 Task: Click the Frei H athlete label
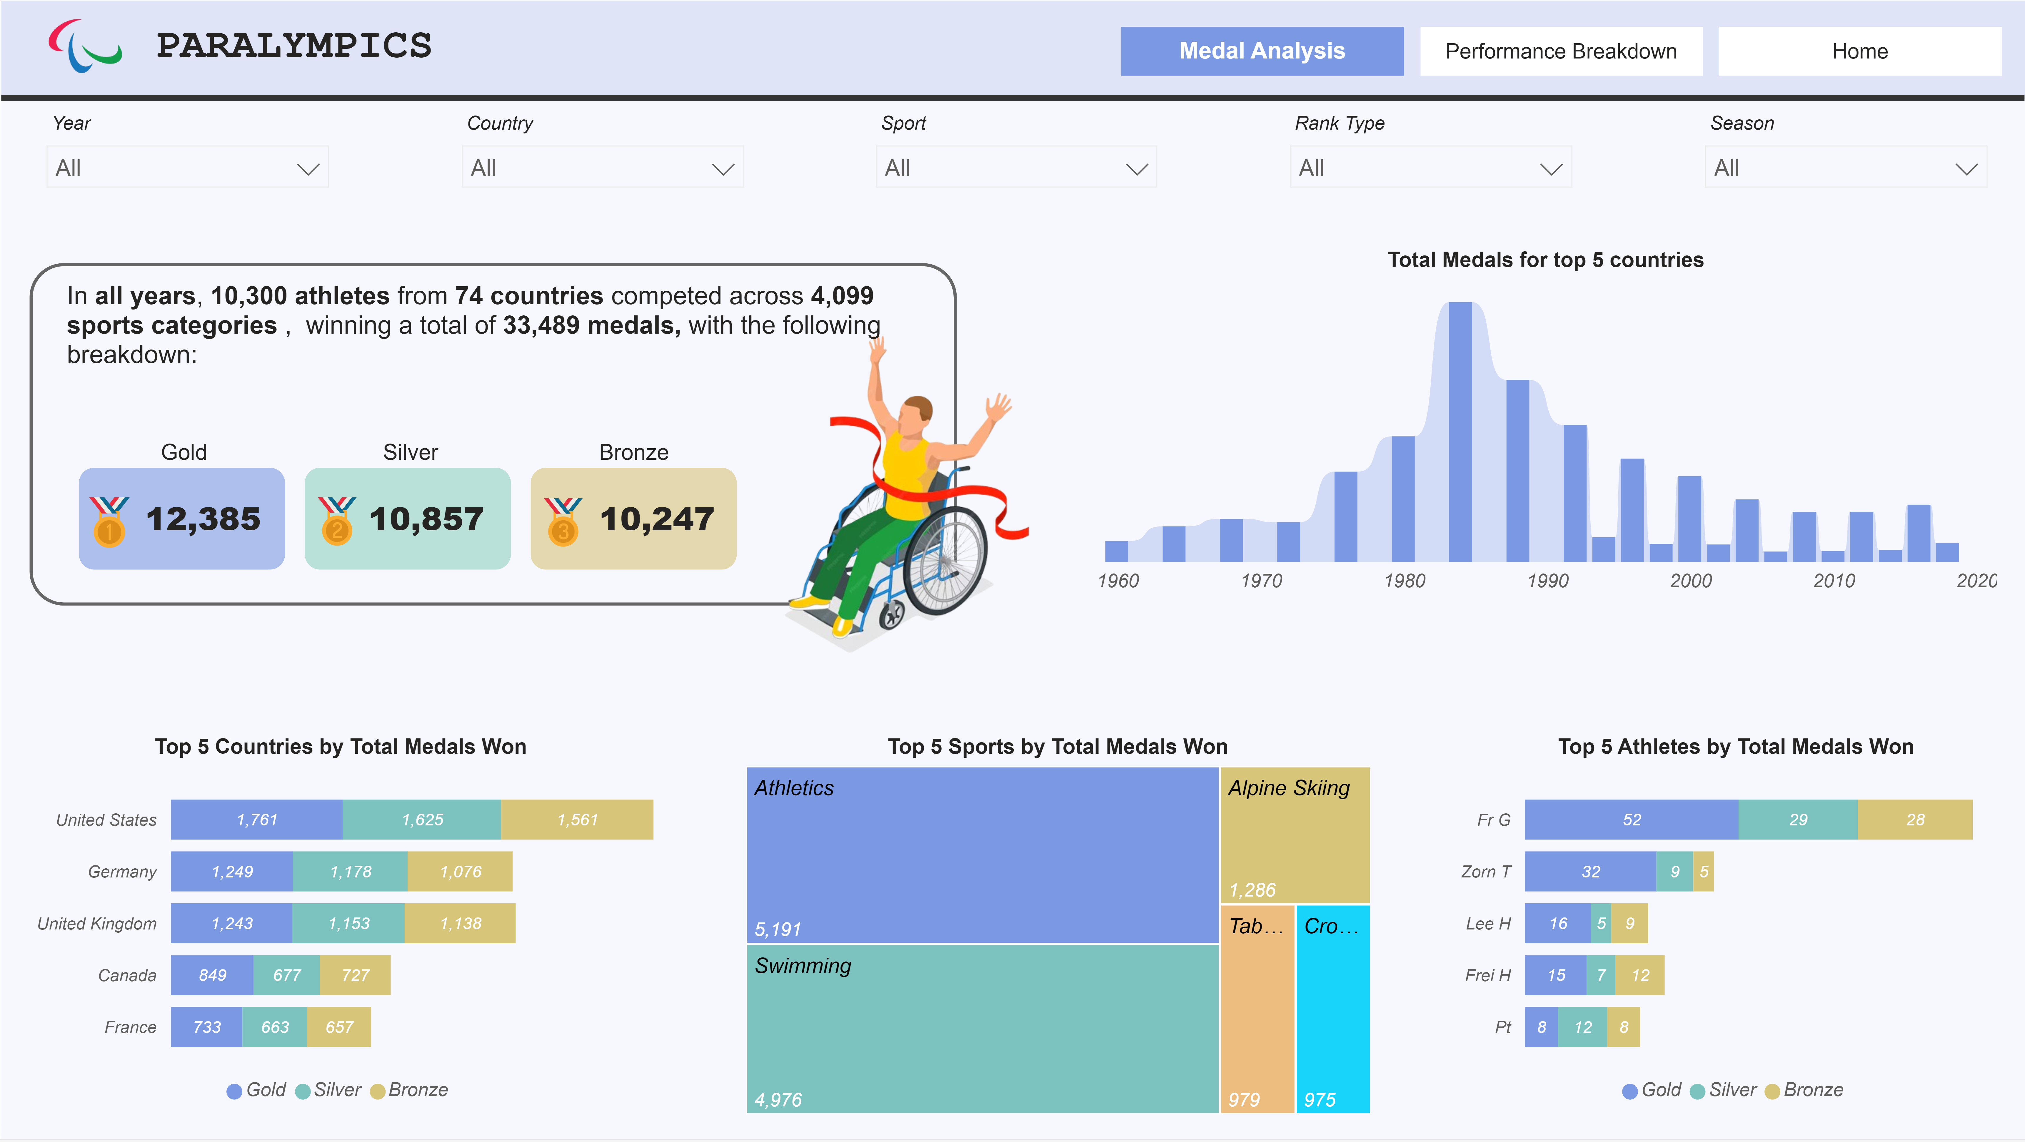pyautogui.click(x=1487, y=975)
